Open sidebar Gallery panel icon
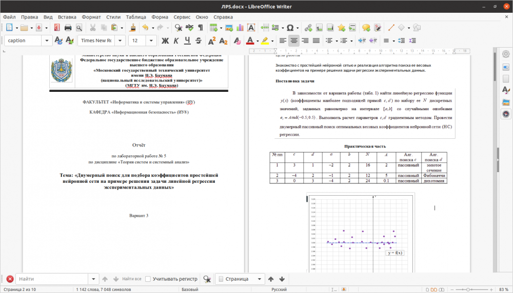Image resolution: width=513 pixels, height=293 pixels. [x=506, y=102]
